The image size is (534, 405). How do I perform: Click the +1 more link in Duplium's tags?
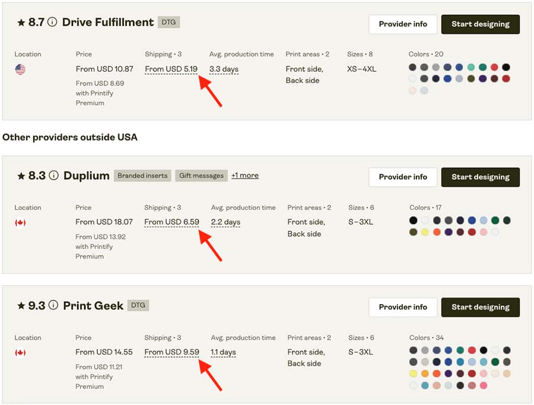[x=245, y=176]
